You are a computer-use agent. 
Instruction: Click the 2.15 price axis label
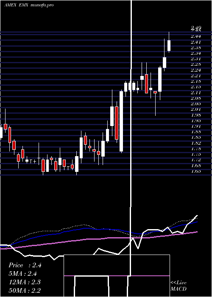196,87
